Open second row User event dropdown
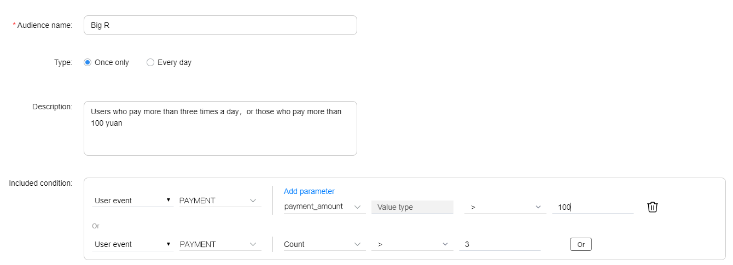 coord(132,244)
